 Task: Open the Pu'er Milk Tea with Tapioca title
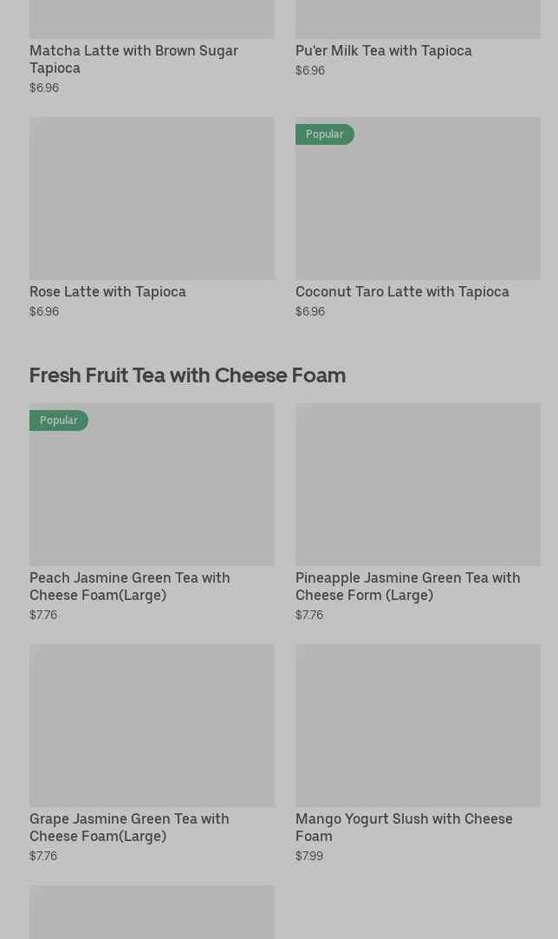point(384,50)
